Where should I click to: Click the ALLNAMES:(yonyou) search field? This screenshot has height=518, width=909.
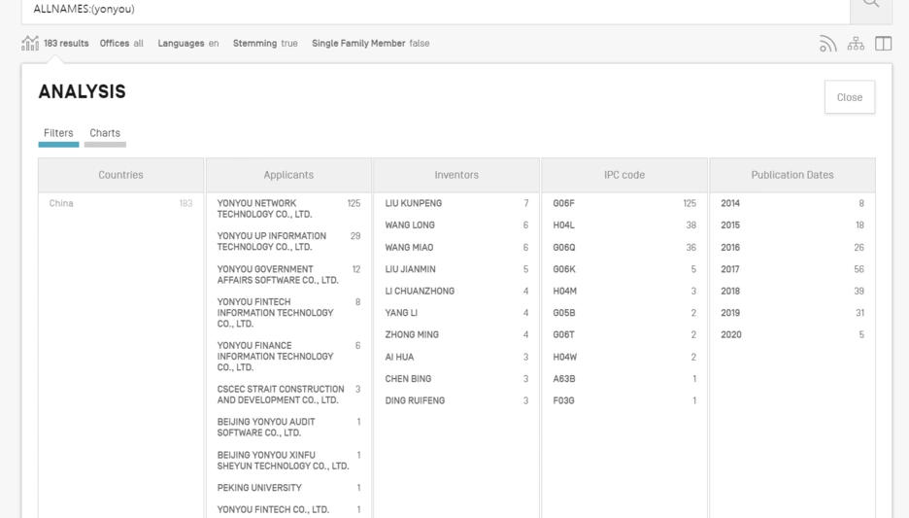[436, 10]
